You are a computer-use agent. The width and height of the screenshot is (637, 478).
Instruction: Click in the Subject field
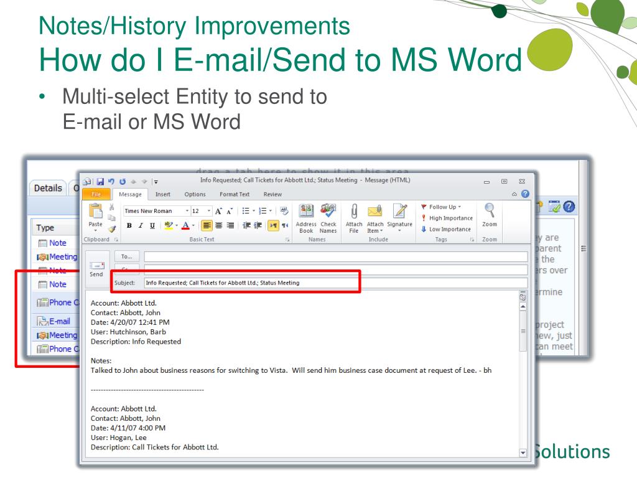tap(335, 283)
